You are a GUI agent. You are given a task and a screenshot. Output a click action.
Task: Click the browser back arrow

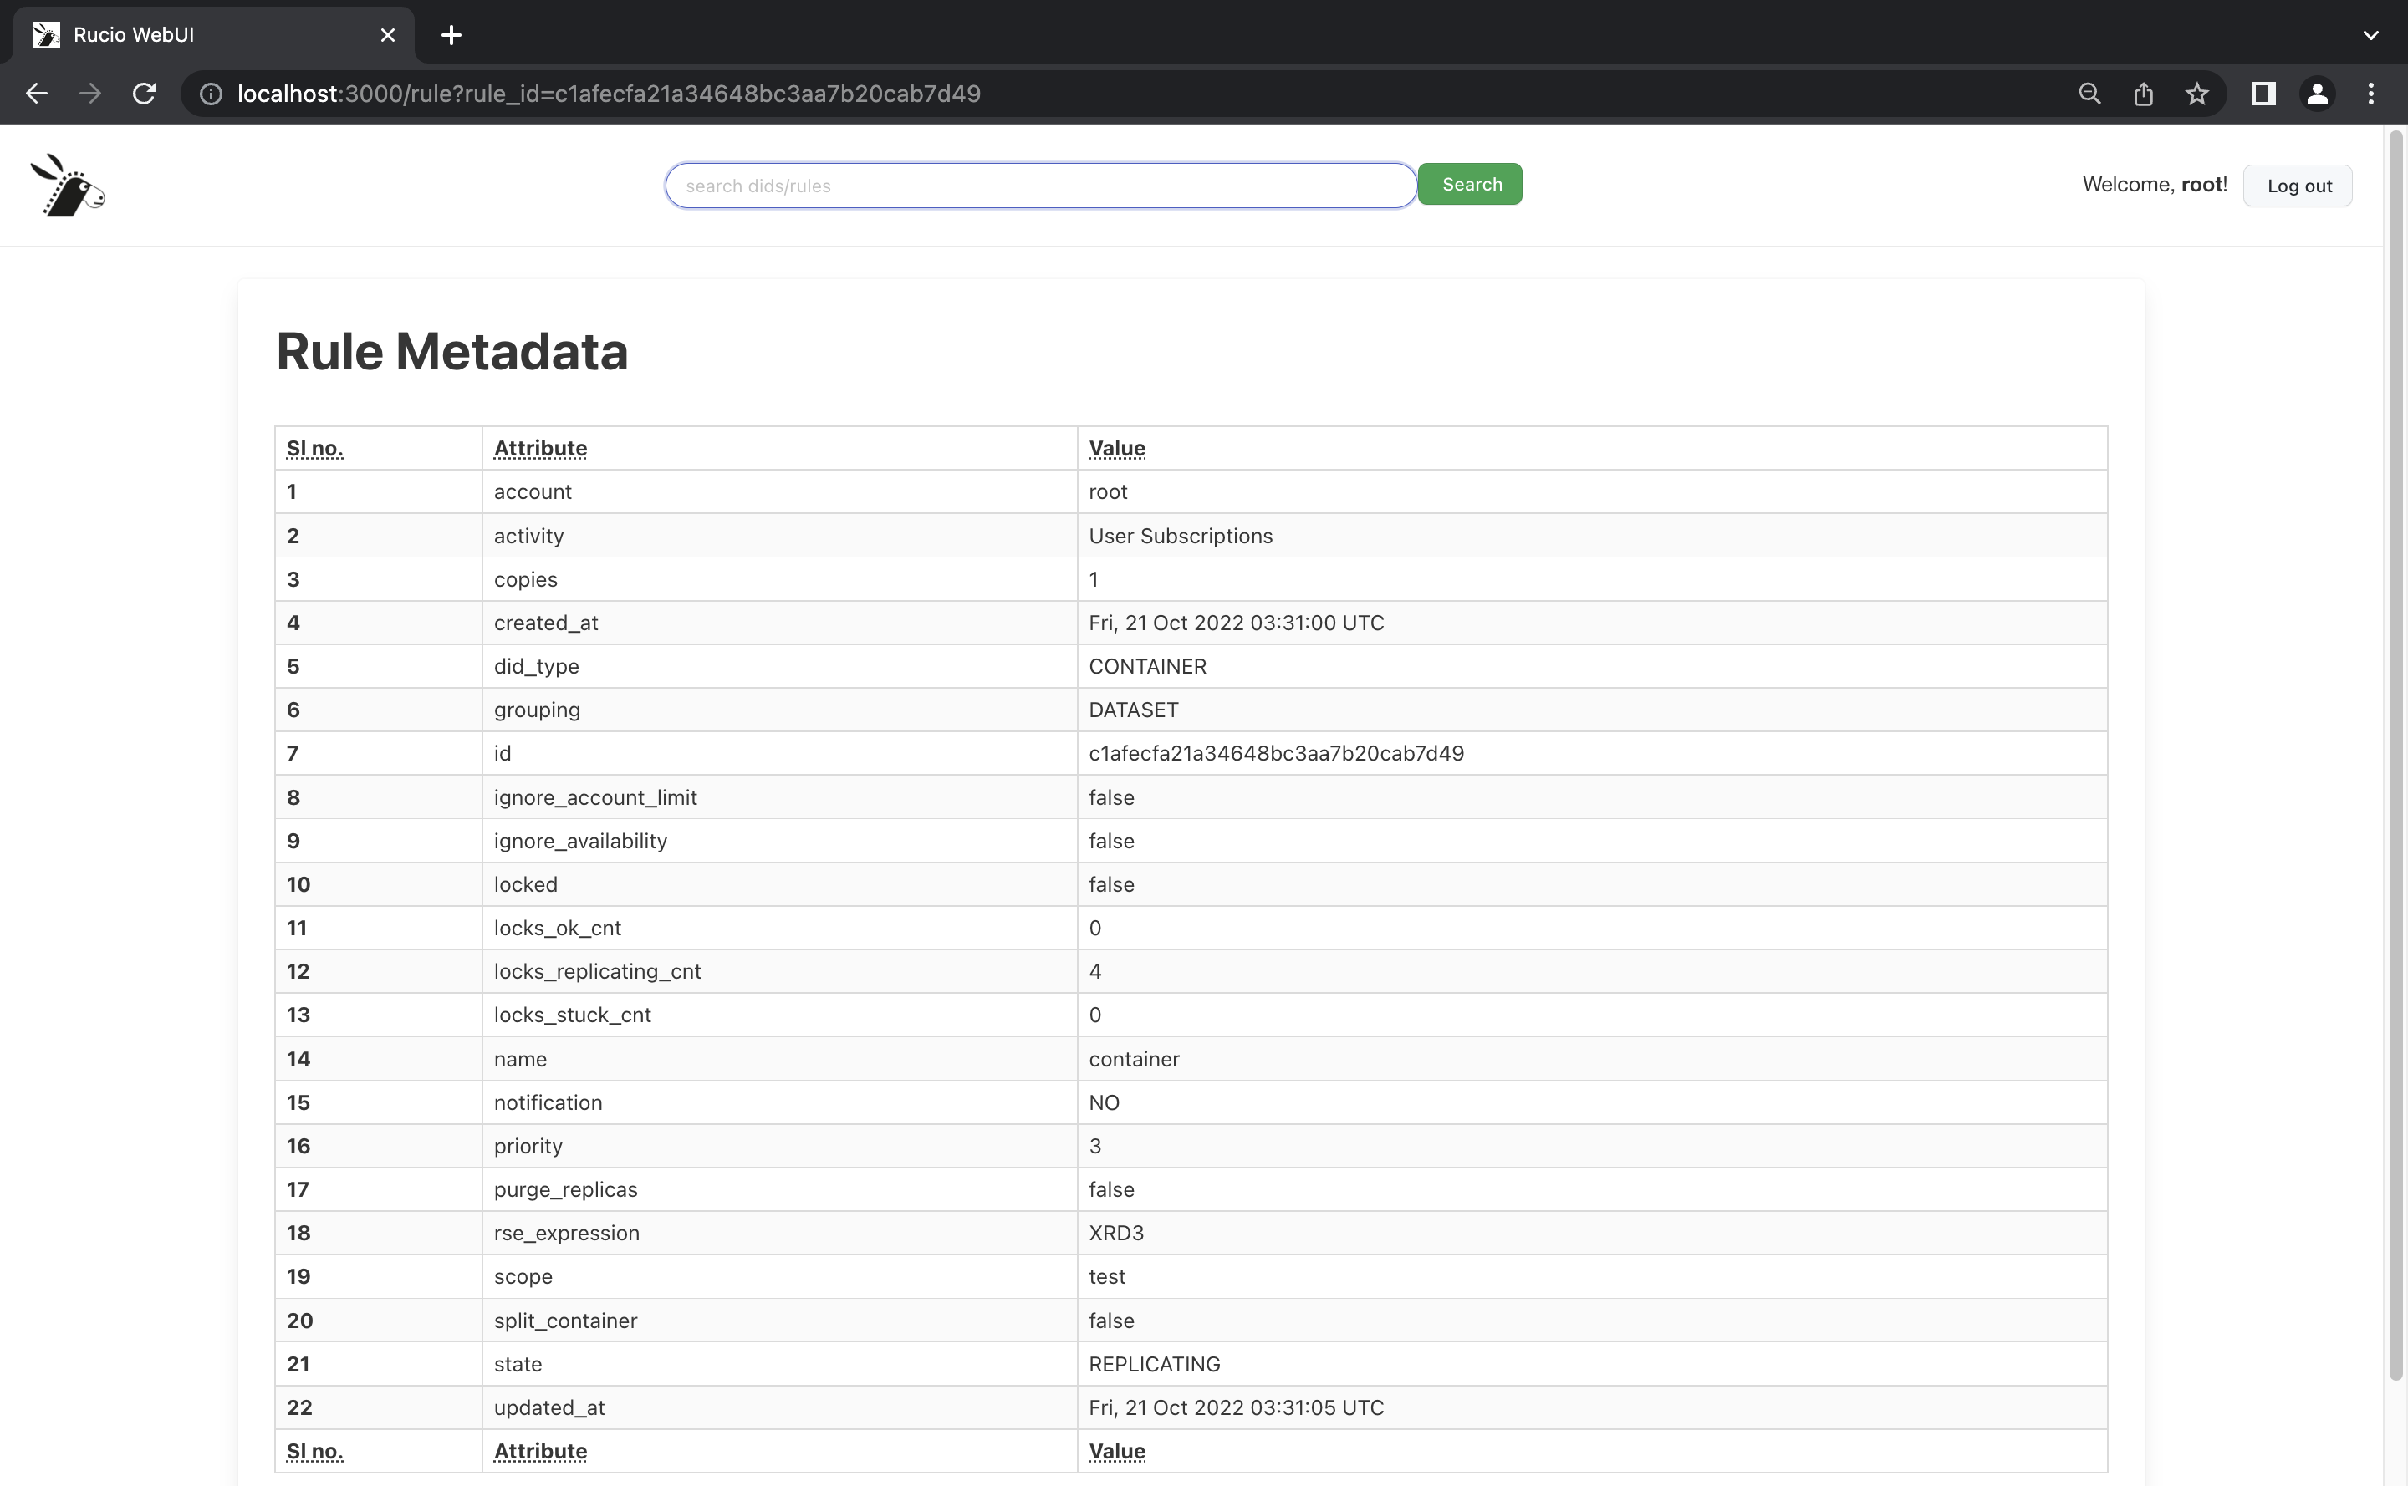click(37, 94)
